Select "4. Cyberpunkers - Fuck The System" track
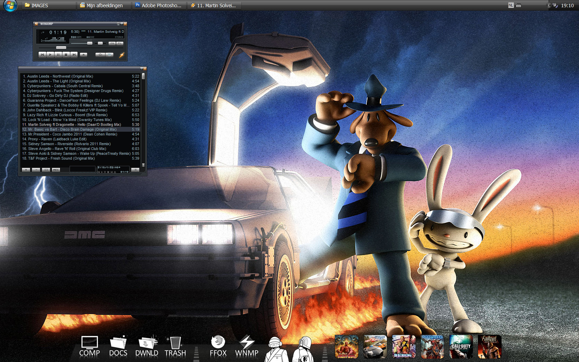 click(x=81, y=91)
